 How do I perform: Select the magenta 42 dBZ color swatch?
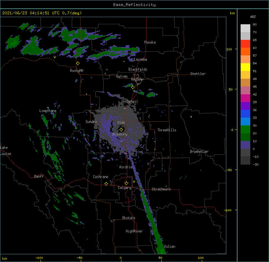pyautogui.click(x=245, y=98)
